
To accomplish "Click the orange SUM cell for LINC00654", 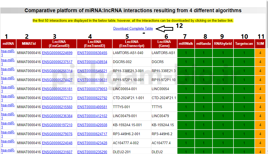I will tap(260, 89).
